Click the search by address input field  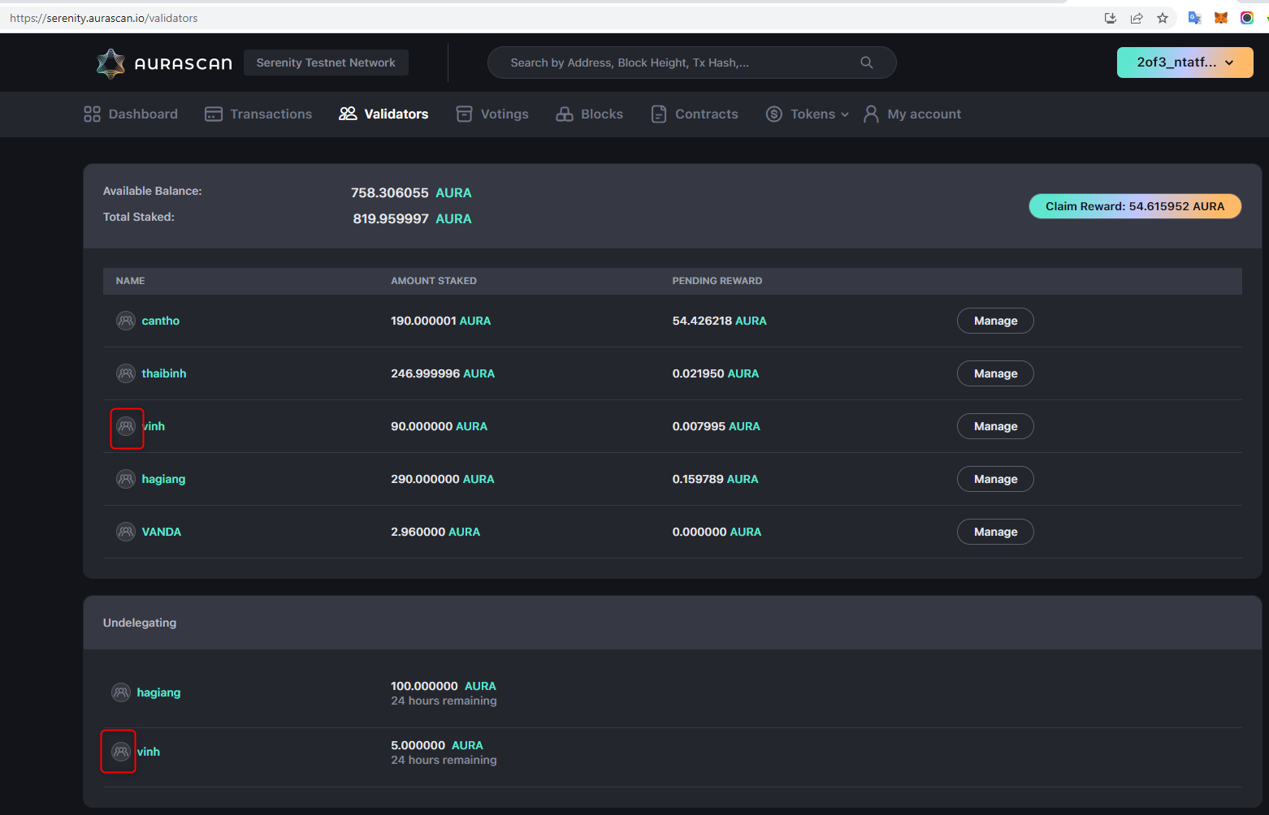pos(674,62)
